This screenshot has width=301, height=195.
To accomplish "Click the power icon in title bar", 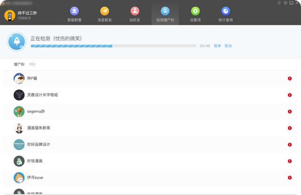I will [279, 3].
